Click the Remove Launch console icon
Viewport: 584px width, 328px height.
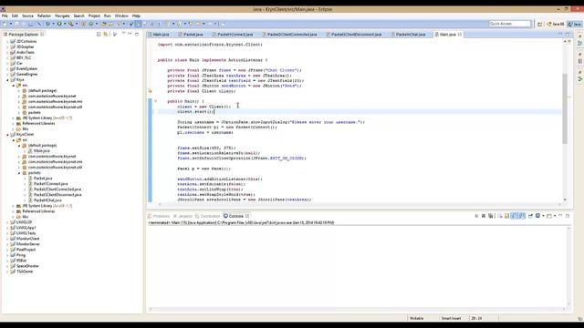pyautogui.click(x=484, y=216)
